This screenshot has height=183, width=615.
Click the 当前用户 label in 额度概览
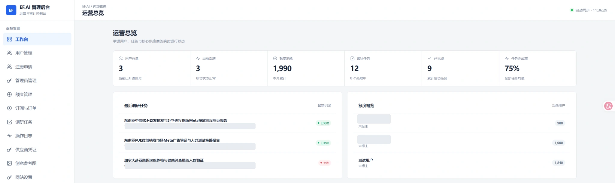pyautogui.click(x=559, y=106)
